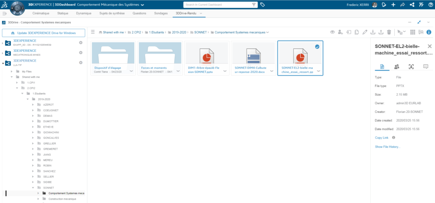Click the Delete trash icon
This screenshot has height=203, width=435.
(x=389, y=32)
